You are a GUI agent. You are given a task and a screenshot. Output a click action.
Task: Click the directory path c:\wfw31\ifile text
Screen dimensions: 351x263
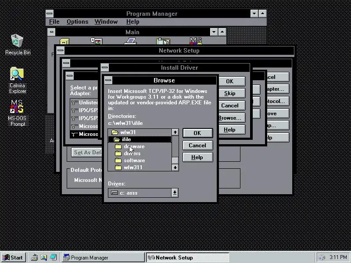(125, 123)
